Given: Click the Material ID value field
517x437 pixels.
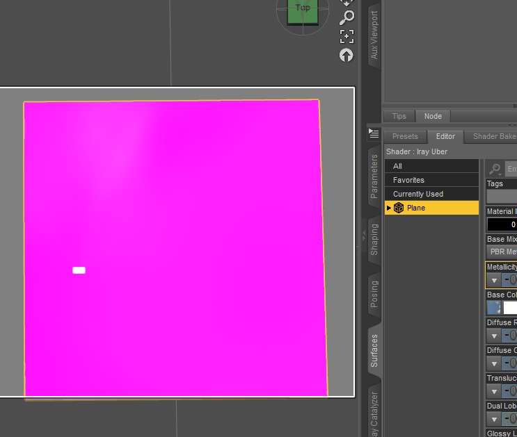Looking at the screenshot, I should (x=502, y=224).
